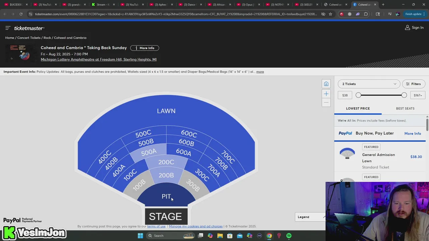The height and width of the screenshot is (241, 429).
Task: Click the Home breadcrumb link
Action: tap(10, 38)
